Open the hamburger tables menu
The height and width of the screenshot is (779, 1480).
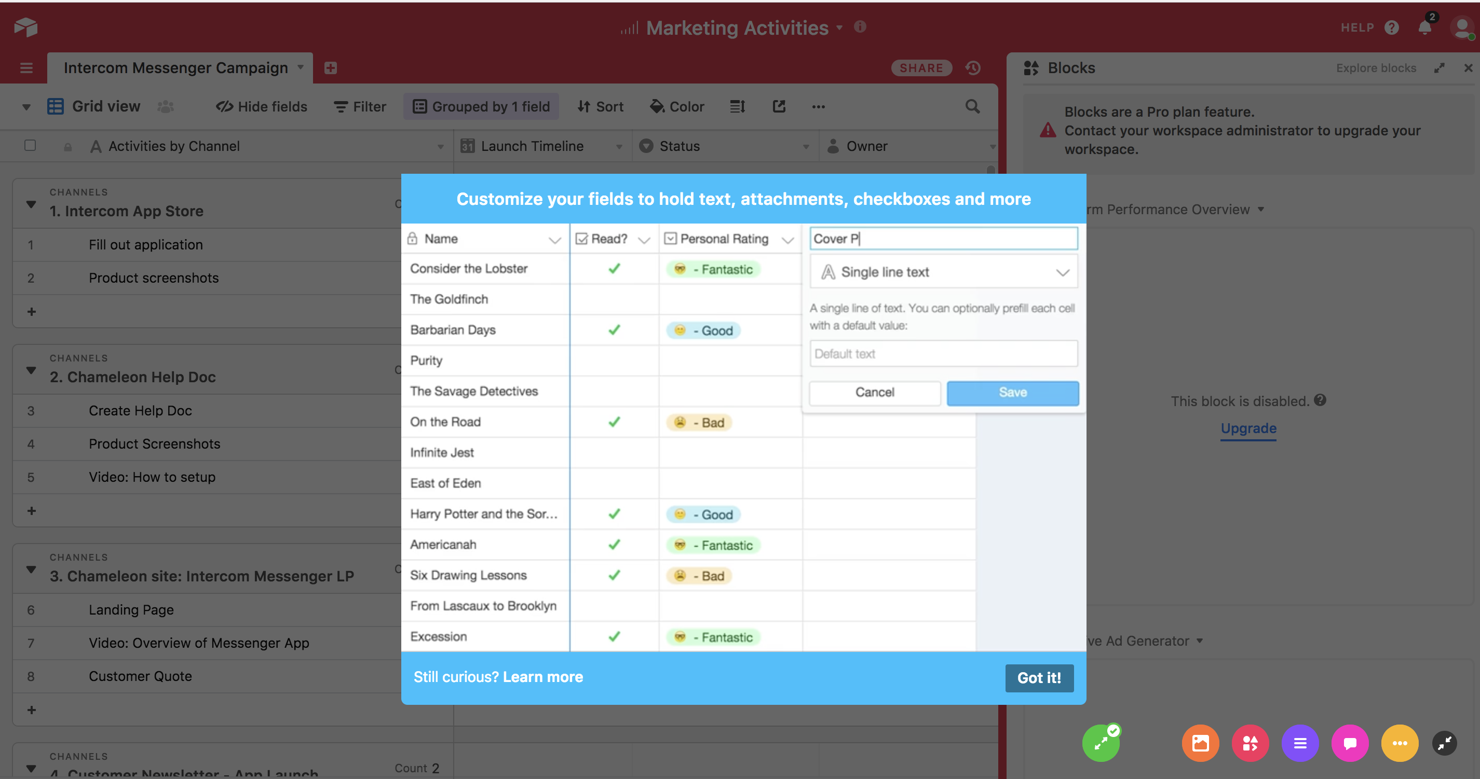click(x=26, y=68)
